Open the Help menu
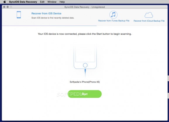 [62, 2]
